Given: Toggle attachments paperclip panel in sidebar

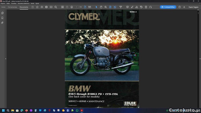Looking at the screenshot, I should point(2,23).
